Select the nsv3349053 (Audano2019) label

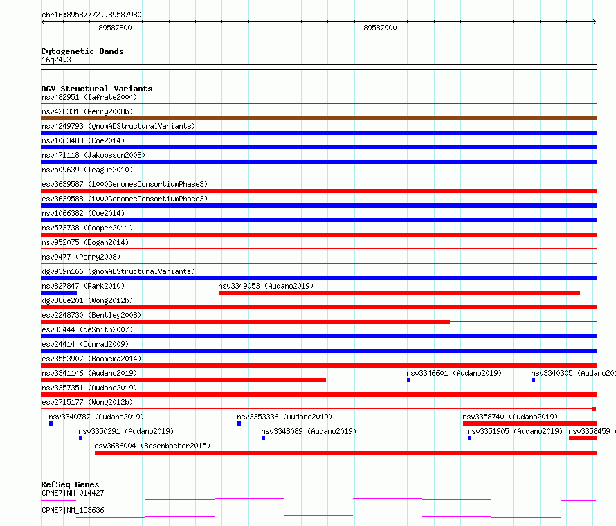(x=266, y=286)
